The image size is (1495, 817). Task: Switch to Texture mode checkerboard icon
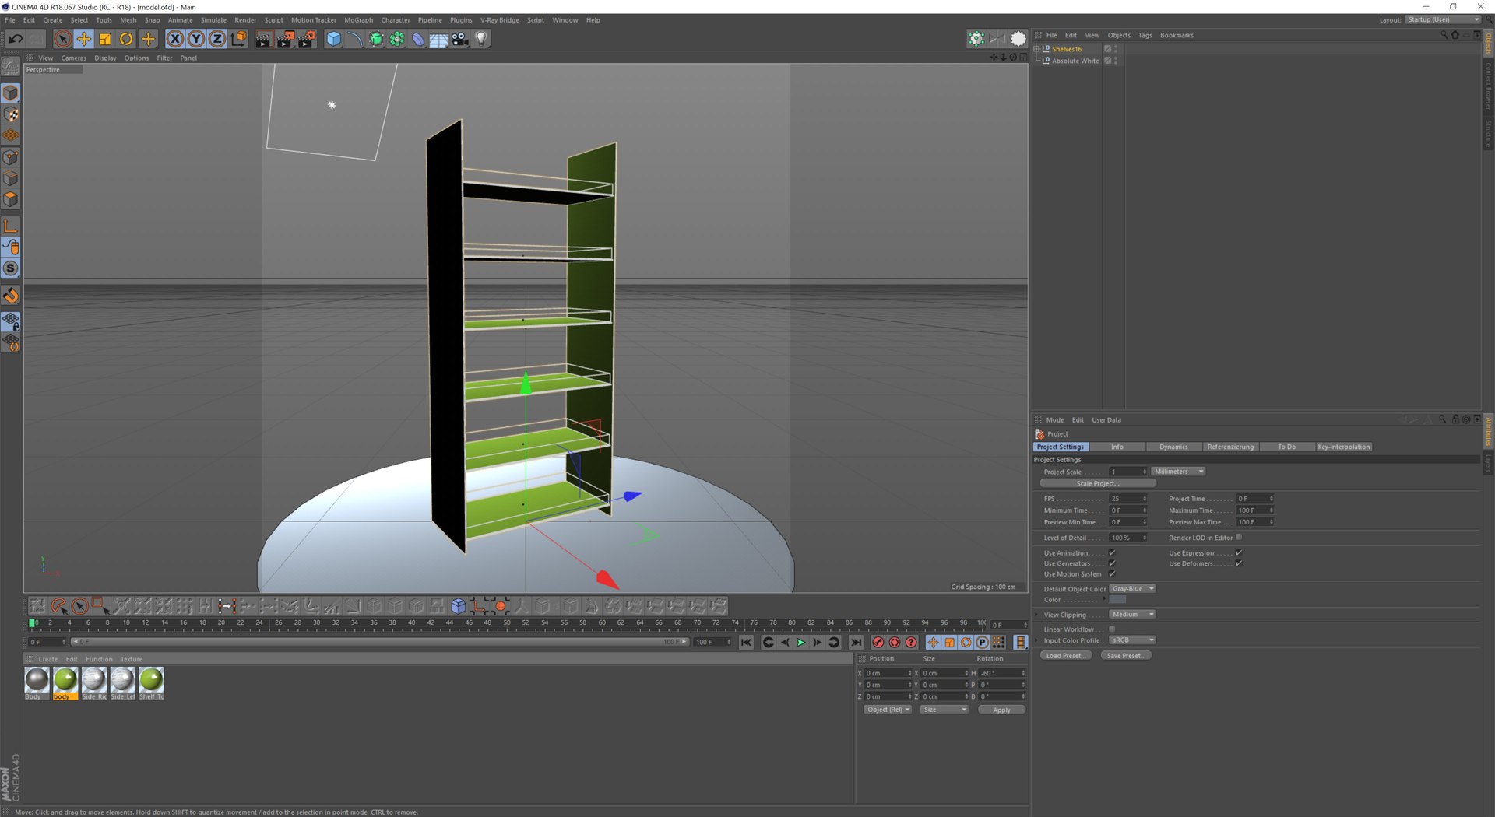[11, 114]
